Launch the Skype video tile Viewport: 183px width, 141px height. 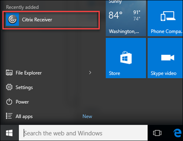pos(165,58)
